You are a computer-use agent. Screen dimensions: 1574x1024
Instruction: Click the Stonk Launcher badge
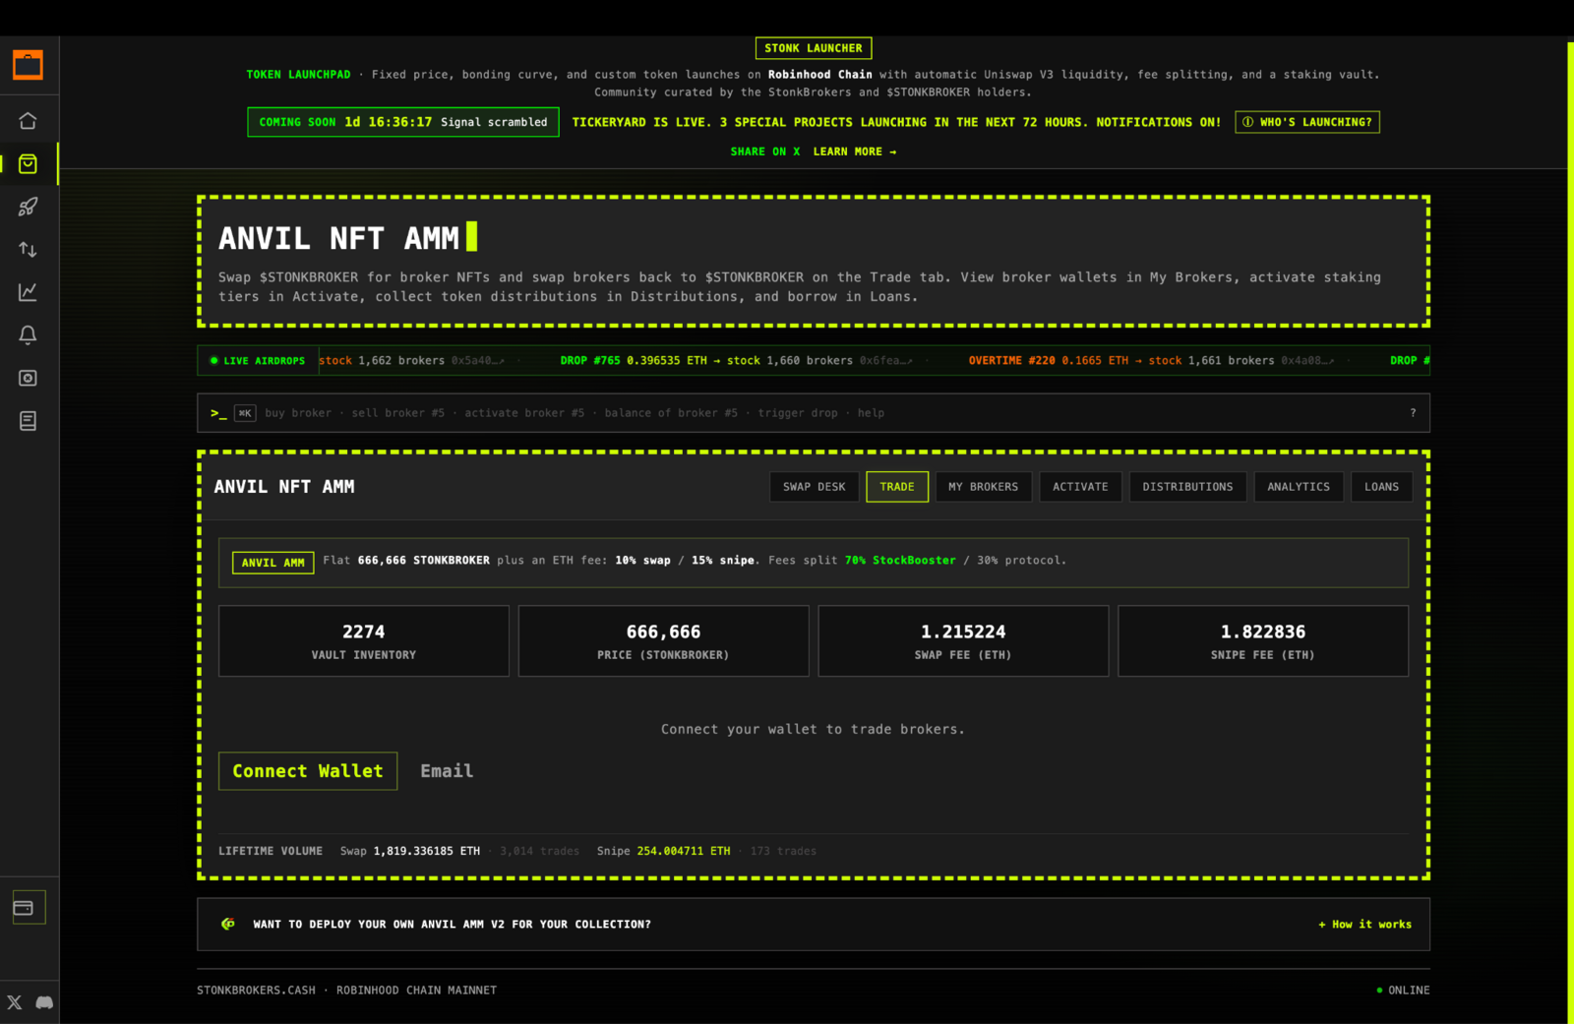[x=814, y=48]
